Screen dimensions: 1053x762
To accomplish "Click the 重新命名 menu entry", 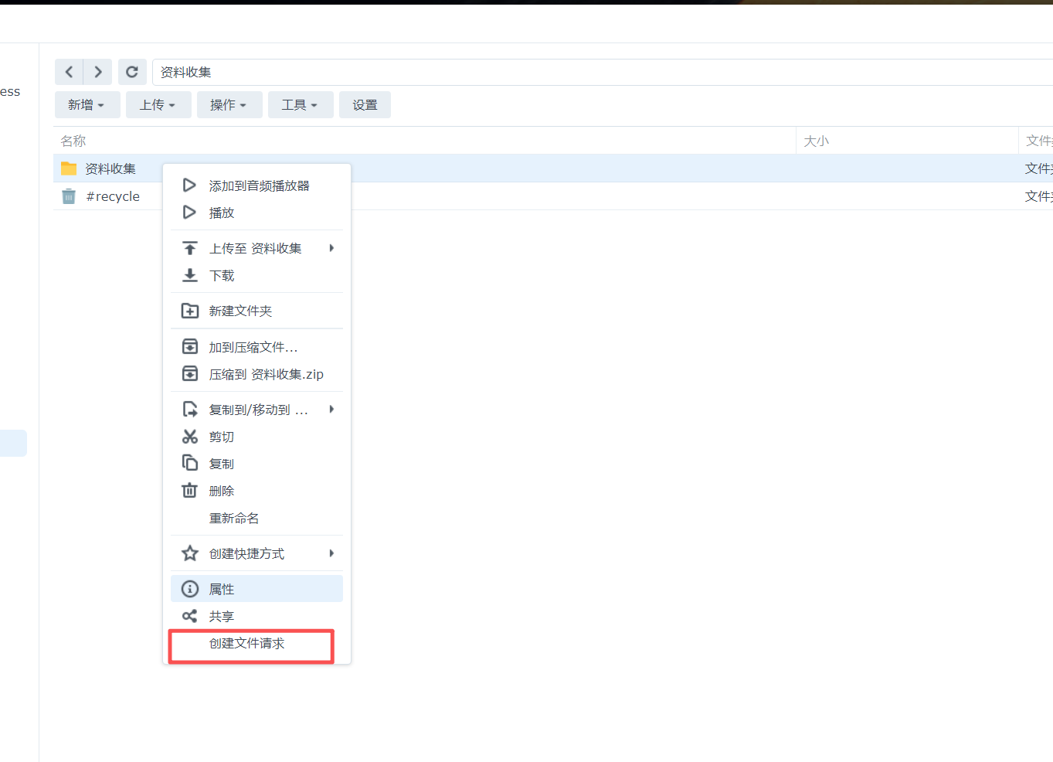I will click(233, 518).
